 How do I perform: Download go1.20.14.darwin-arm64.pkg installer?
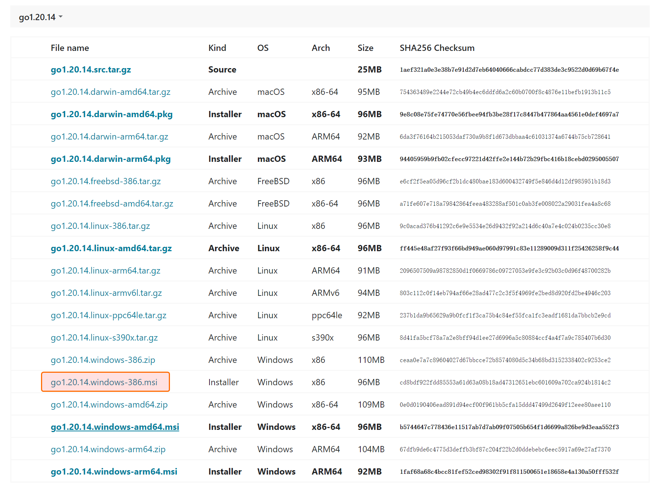click(110, 159)
